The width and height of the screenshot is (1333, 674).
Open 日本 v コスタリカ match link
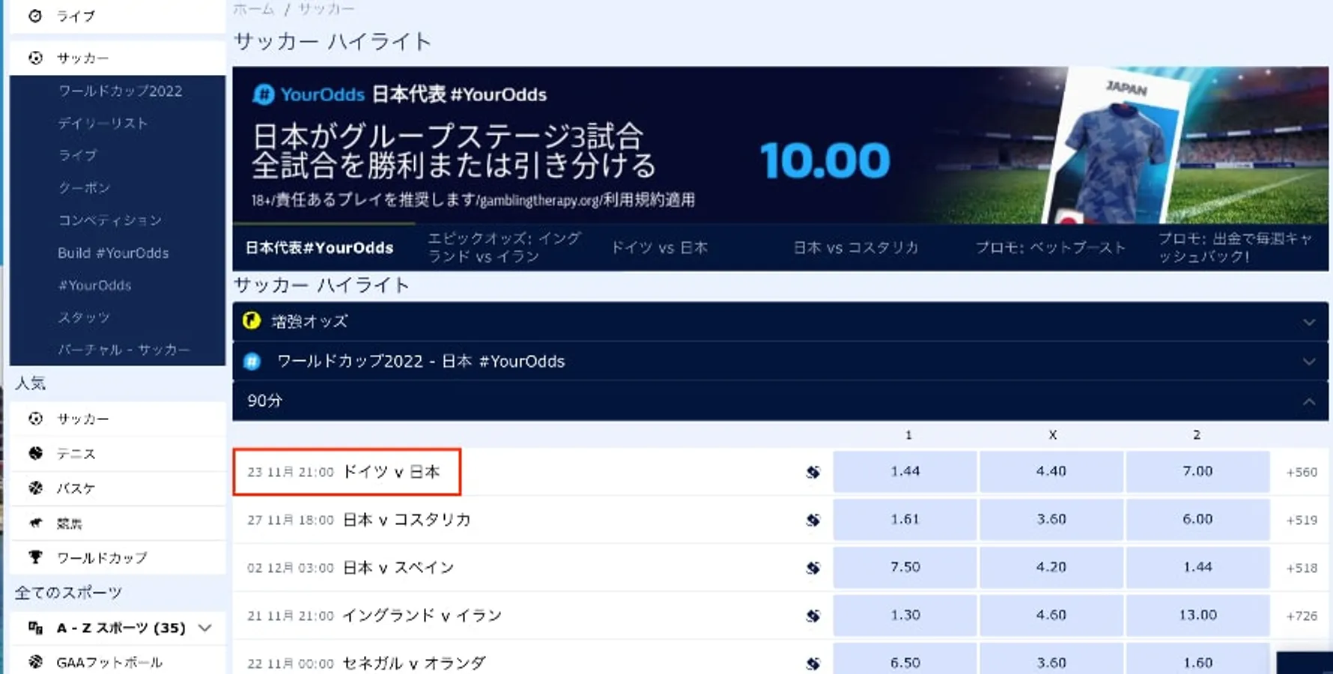tap(407, 520)
